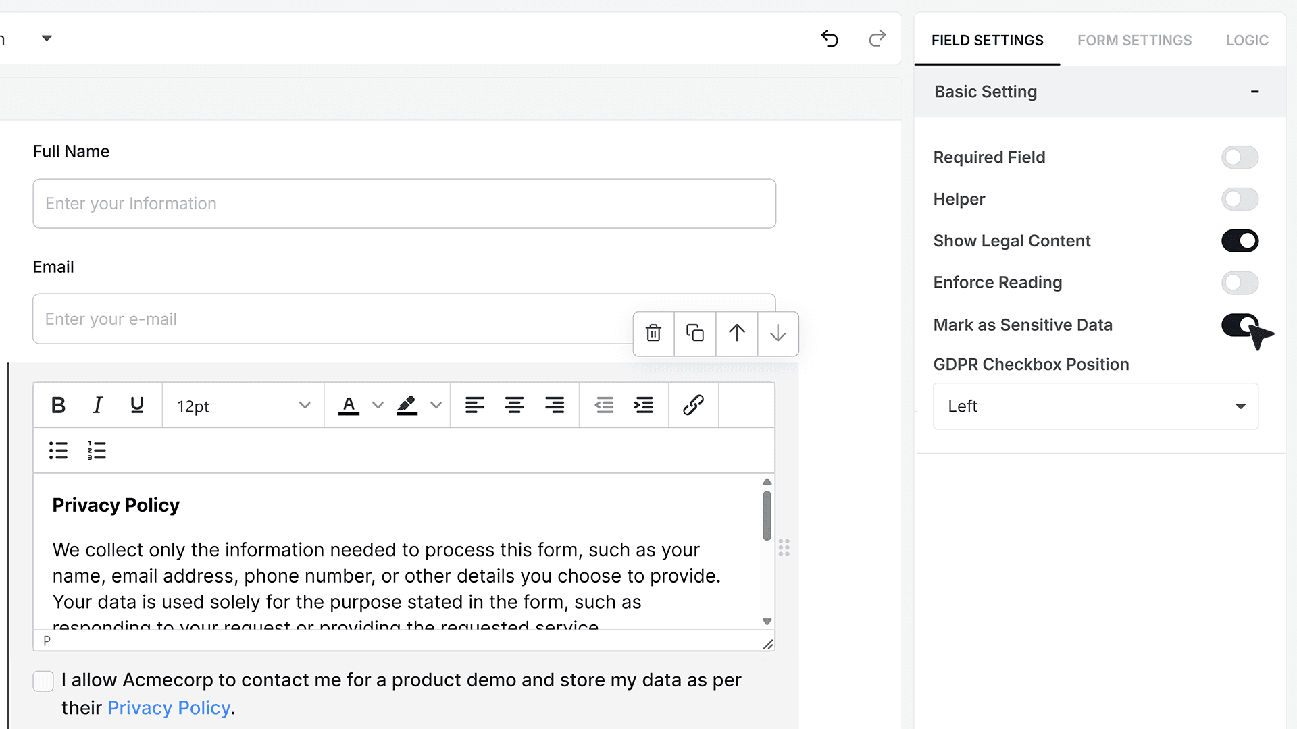
Task: Apply center text alignment
Action: (515, 405)
